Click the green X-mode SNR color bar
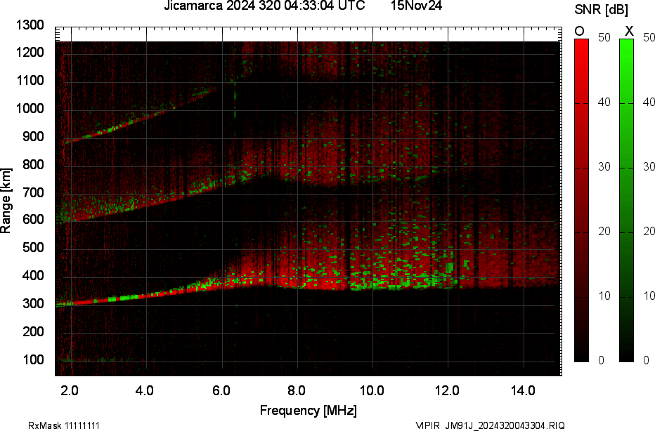655x431 pixels. tap(626, 200)
